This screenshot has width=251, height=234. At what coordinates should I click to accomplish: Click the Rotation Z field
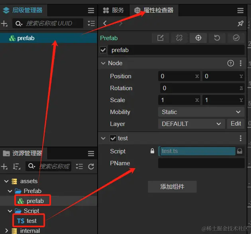pos(202,88)
